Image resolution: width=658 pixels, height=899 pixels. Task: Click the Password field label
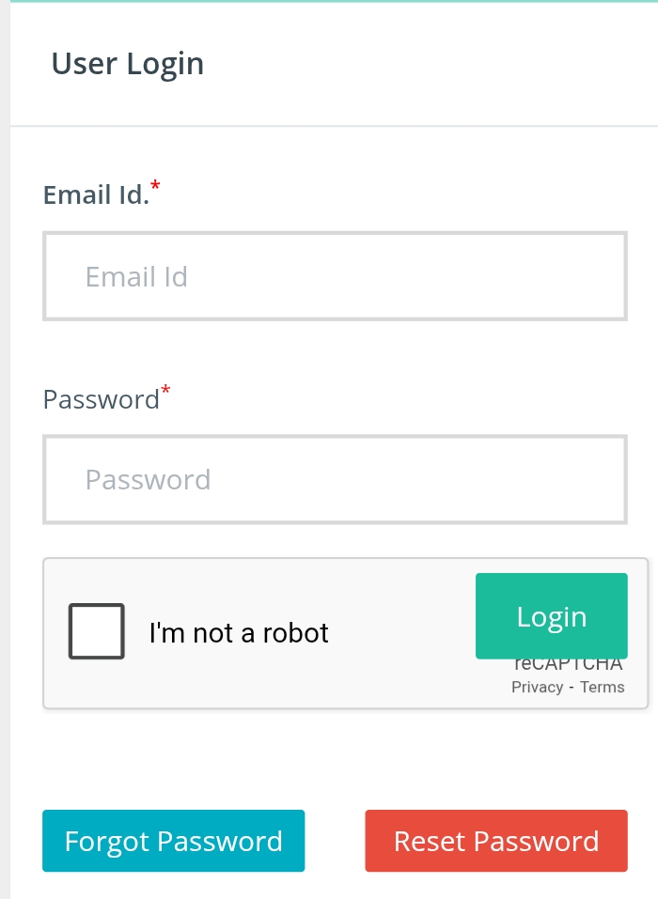[101, 399]
